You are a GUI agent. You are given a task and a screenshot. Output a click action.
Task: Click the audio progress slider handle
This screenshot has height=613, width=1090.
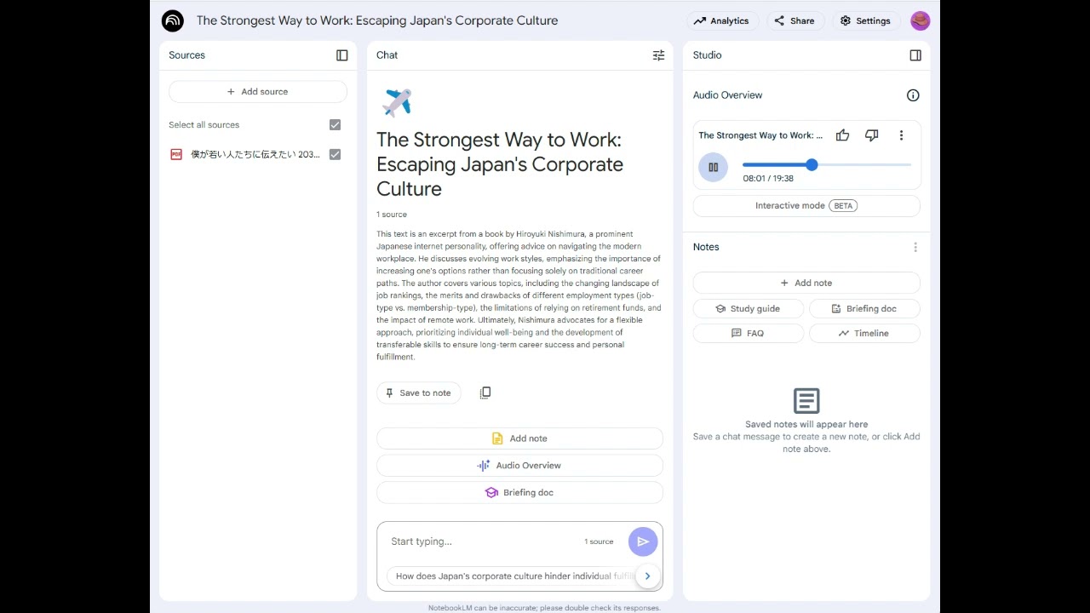click(x=812, y=165)
